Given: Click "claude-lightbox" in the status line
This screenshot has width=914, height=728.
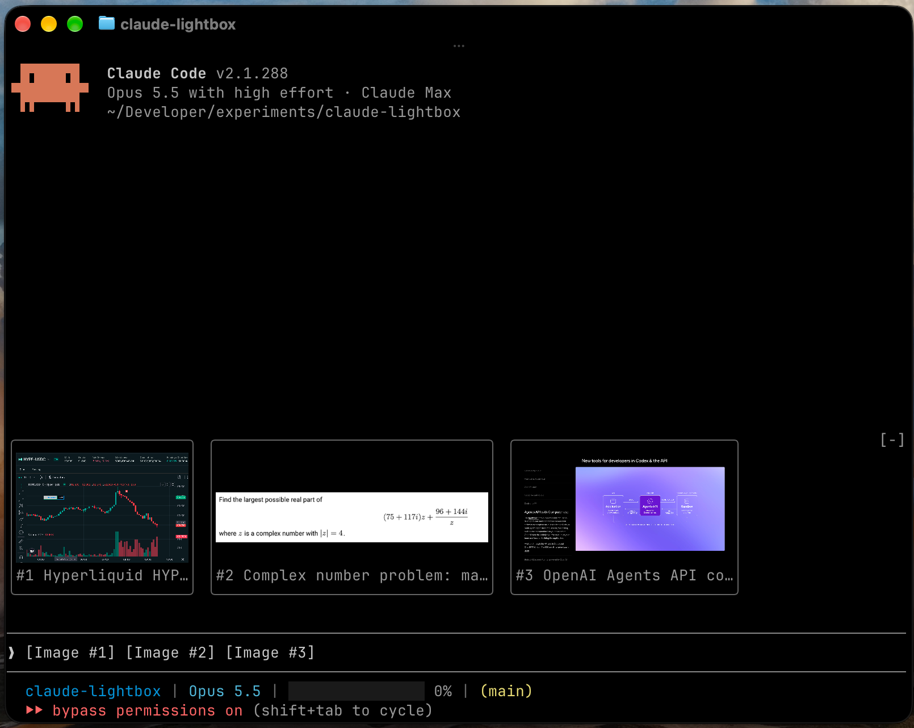Looking at the screenshot, I should click(x=93, y=691).
